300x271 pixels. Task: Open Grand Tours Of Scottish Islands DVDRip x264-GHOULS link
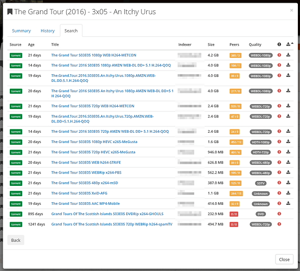[x=107, y=214]
